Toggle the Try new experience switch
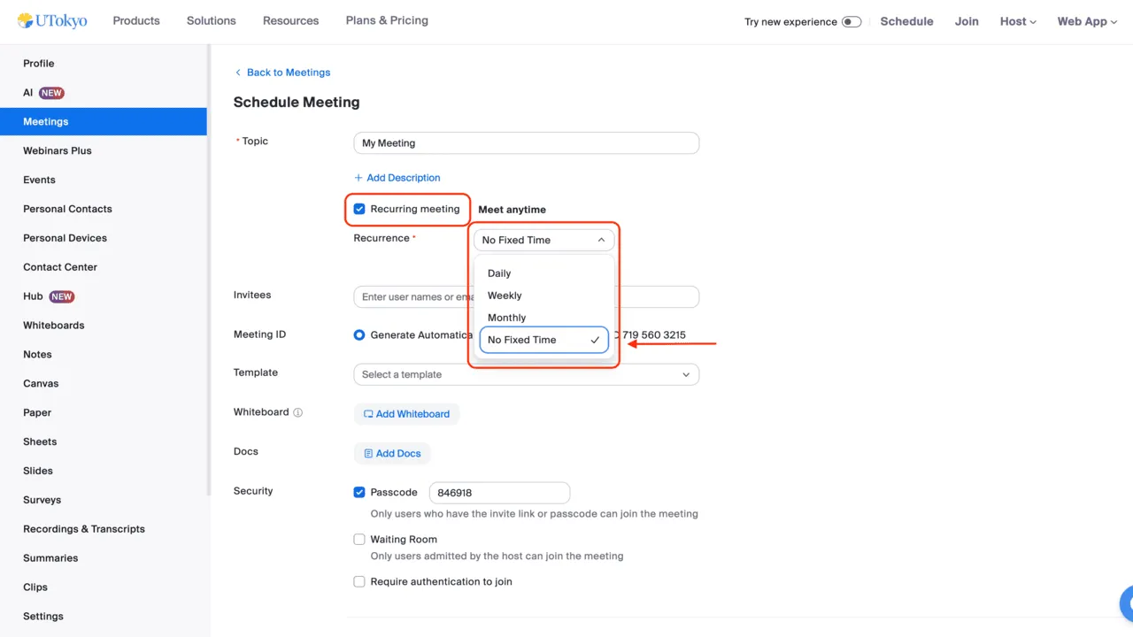 coord(852,21)
